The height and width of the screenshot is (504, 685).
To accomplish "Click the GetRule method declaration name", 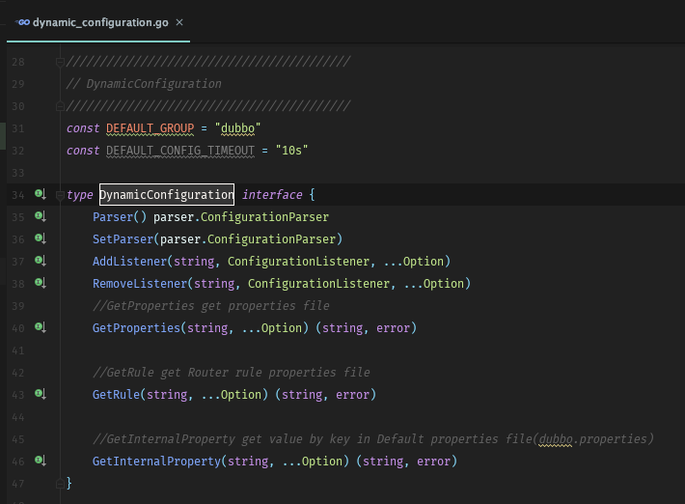I will (116, 395).
